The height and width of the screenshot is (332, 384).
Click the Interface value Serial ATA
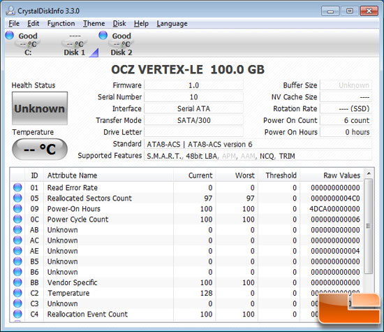click(193, 108)
